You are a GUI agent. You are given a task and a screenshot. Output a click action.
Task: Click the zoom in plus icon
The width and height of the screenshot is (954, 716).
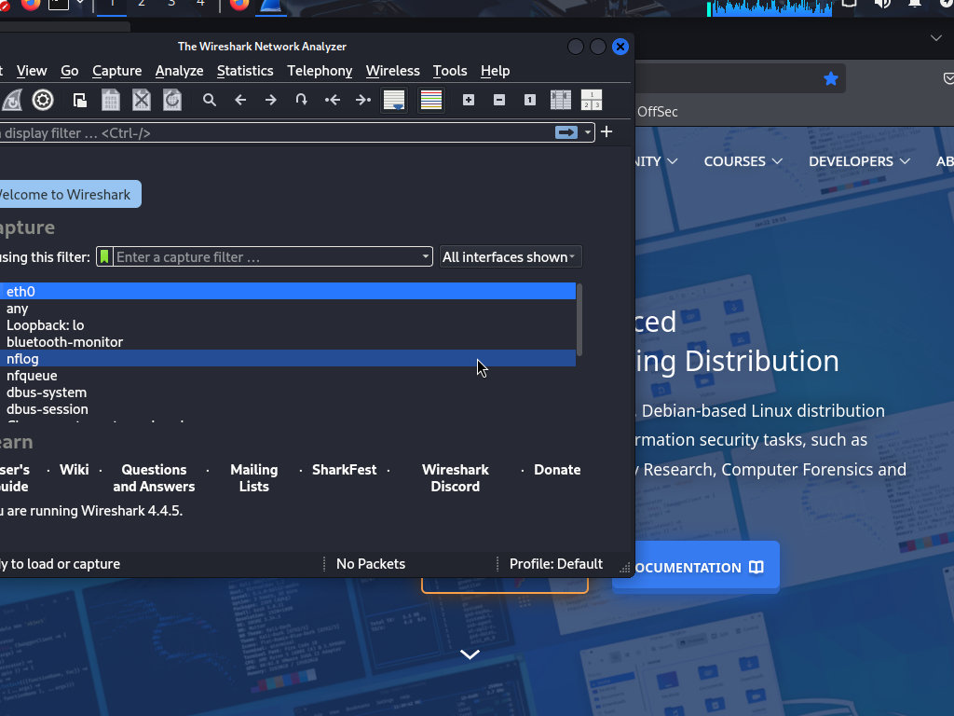[x=469, y=101]
